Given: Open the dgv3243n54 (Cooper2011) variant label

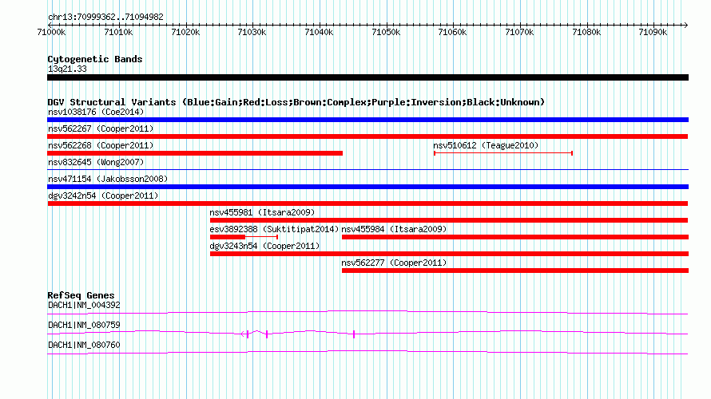Looking at the screenshot, I should point(264,246).
